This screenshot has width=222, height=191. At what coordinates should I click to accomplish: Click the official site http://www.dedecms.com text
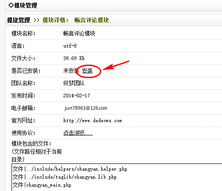pos(93,120)
